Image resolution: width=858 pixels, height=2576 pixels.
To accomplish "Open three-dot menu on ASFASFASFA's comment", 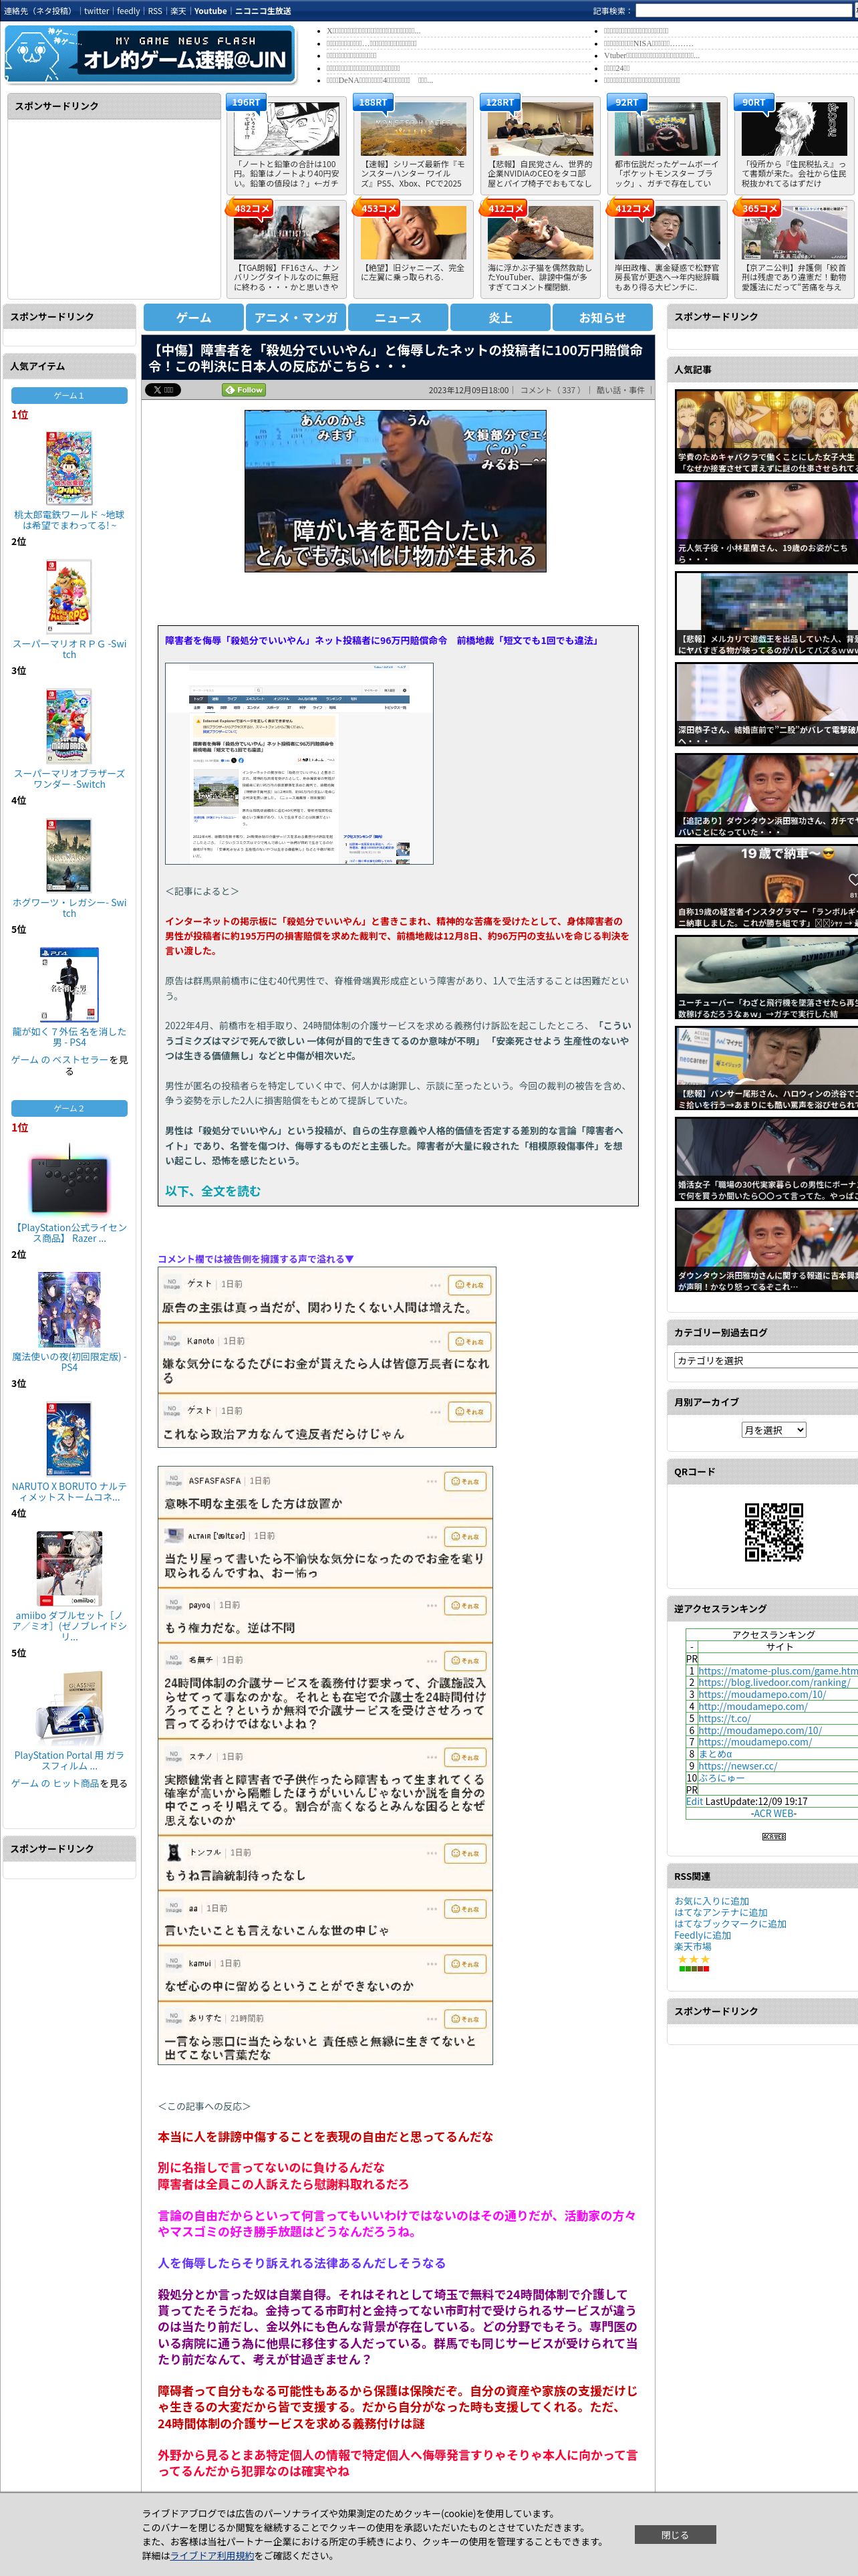I will click(x=432, y=1482).
